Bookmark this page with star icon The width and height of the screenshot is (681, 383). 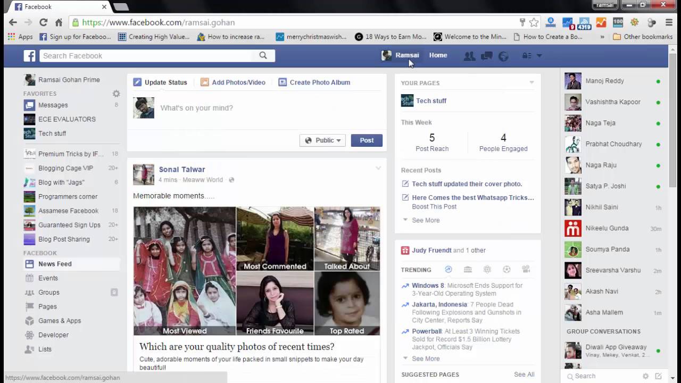click(534, 22)
